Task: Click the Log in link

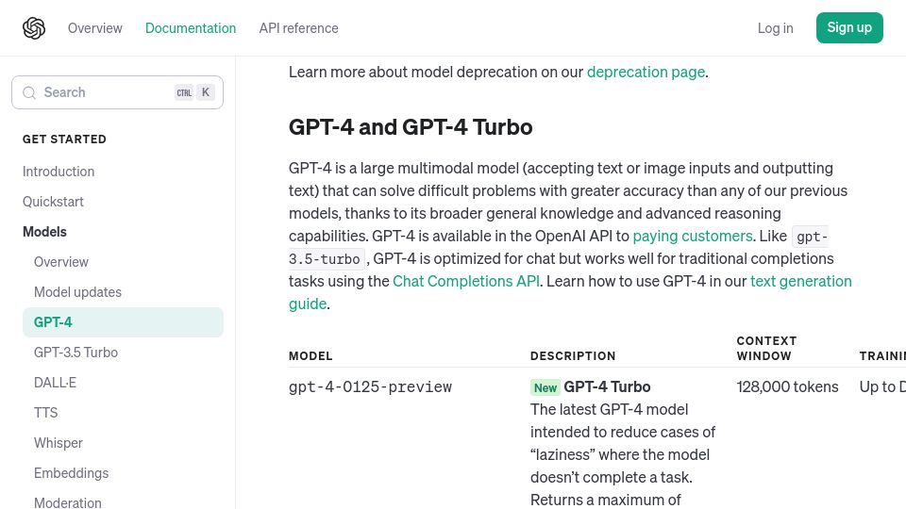Action: (776, 27)
